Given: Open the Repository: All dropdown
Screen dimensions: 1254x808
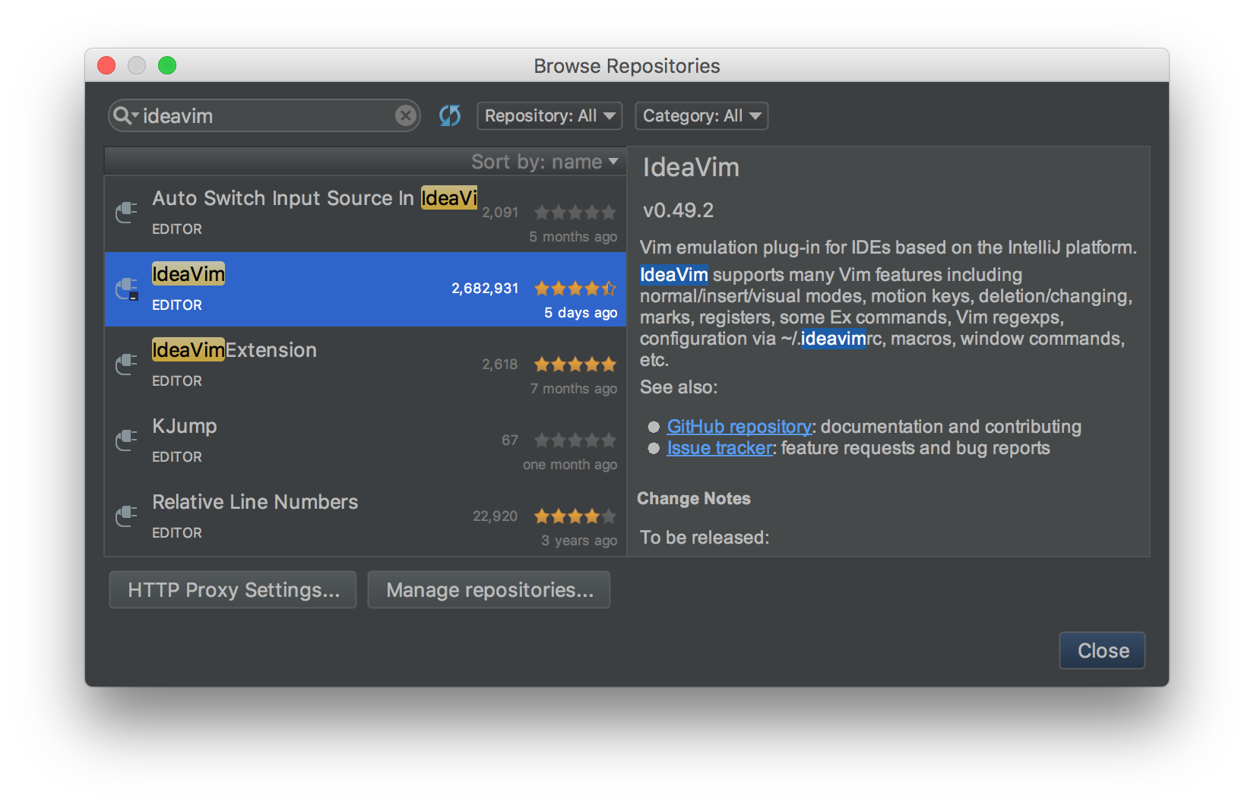Looking at the screenshot, I should pos(549,115).
